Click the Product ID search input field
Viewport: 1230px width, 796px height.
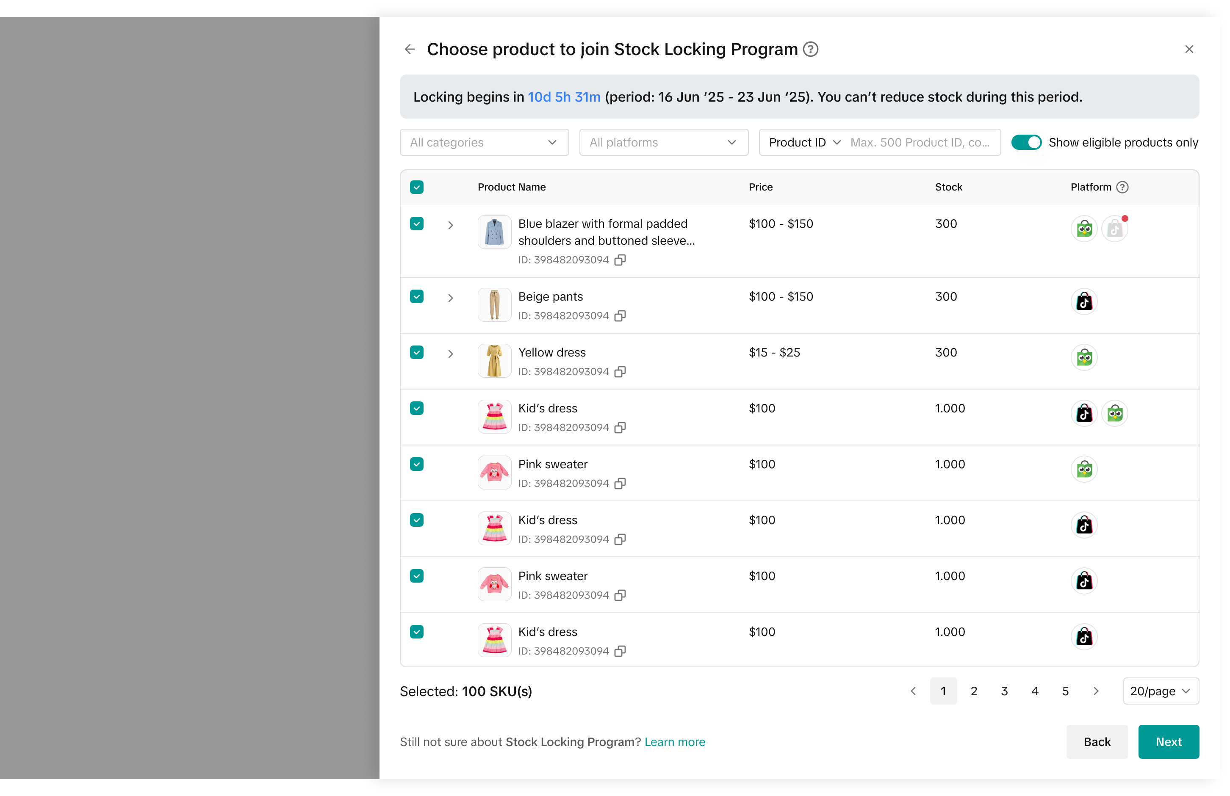click(920, 143)
